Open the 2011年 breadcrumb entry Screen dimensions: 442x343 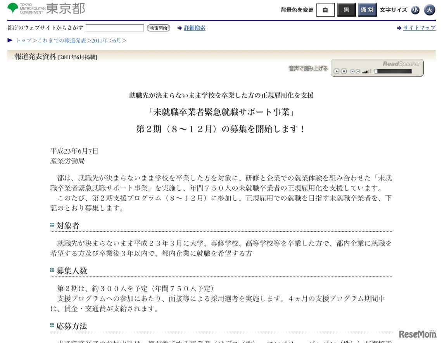coord(100,40)
